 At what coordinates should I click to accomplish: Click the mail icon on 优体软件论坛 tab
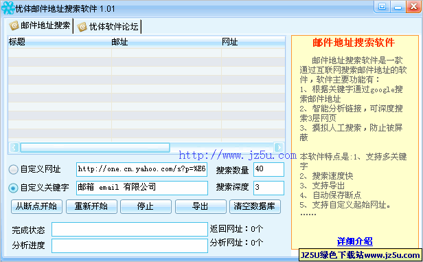(x=82, y=27)
